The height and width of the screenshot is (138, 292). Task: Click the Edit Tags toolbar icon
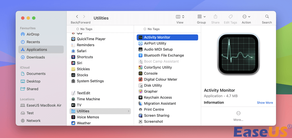pos(231,17)
